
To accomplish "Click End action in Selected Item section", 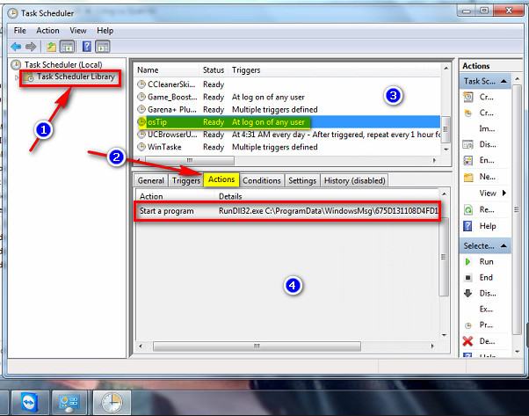I will click(x=485, y=277).
